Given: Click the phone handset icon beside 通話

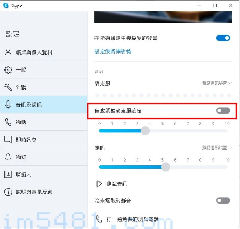Looking at the screenshot, I should pyautogui.click(x=8, y=122).
